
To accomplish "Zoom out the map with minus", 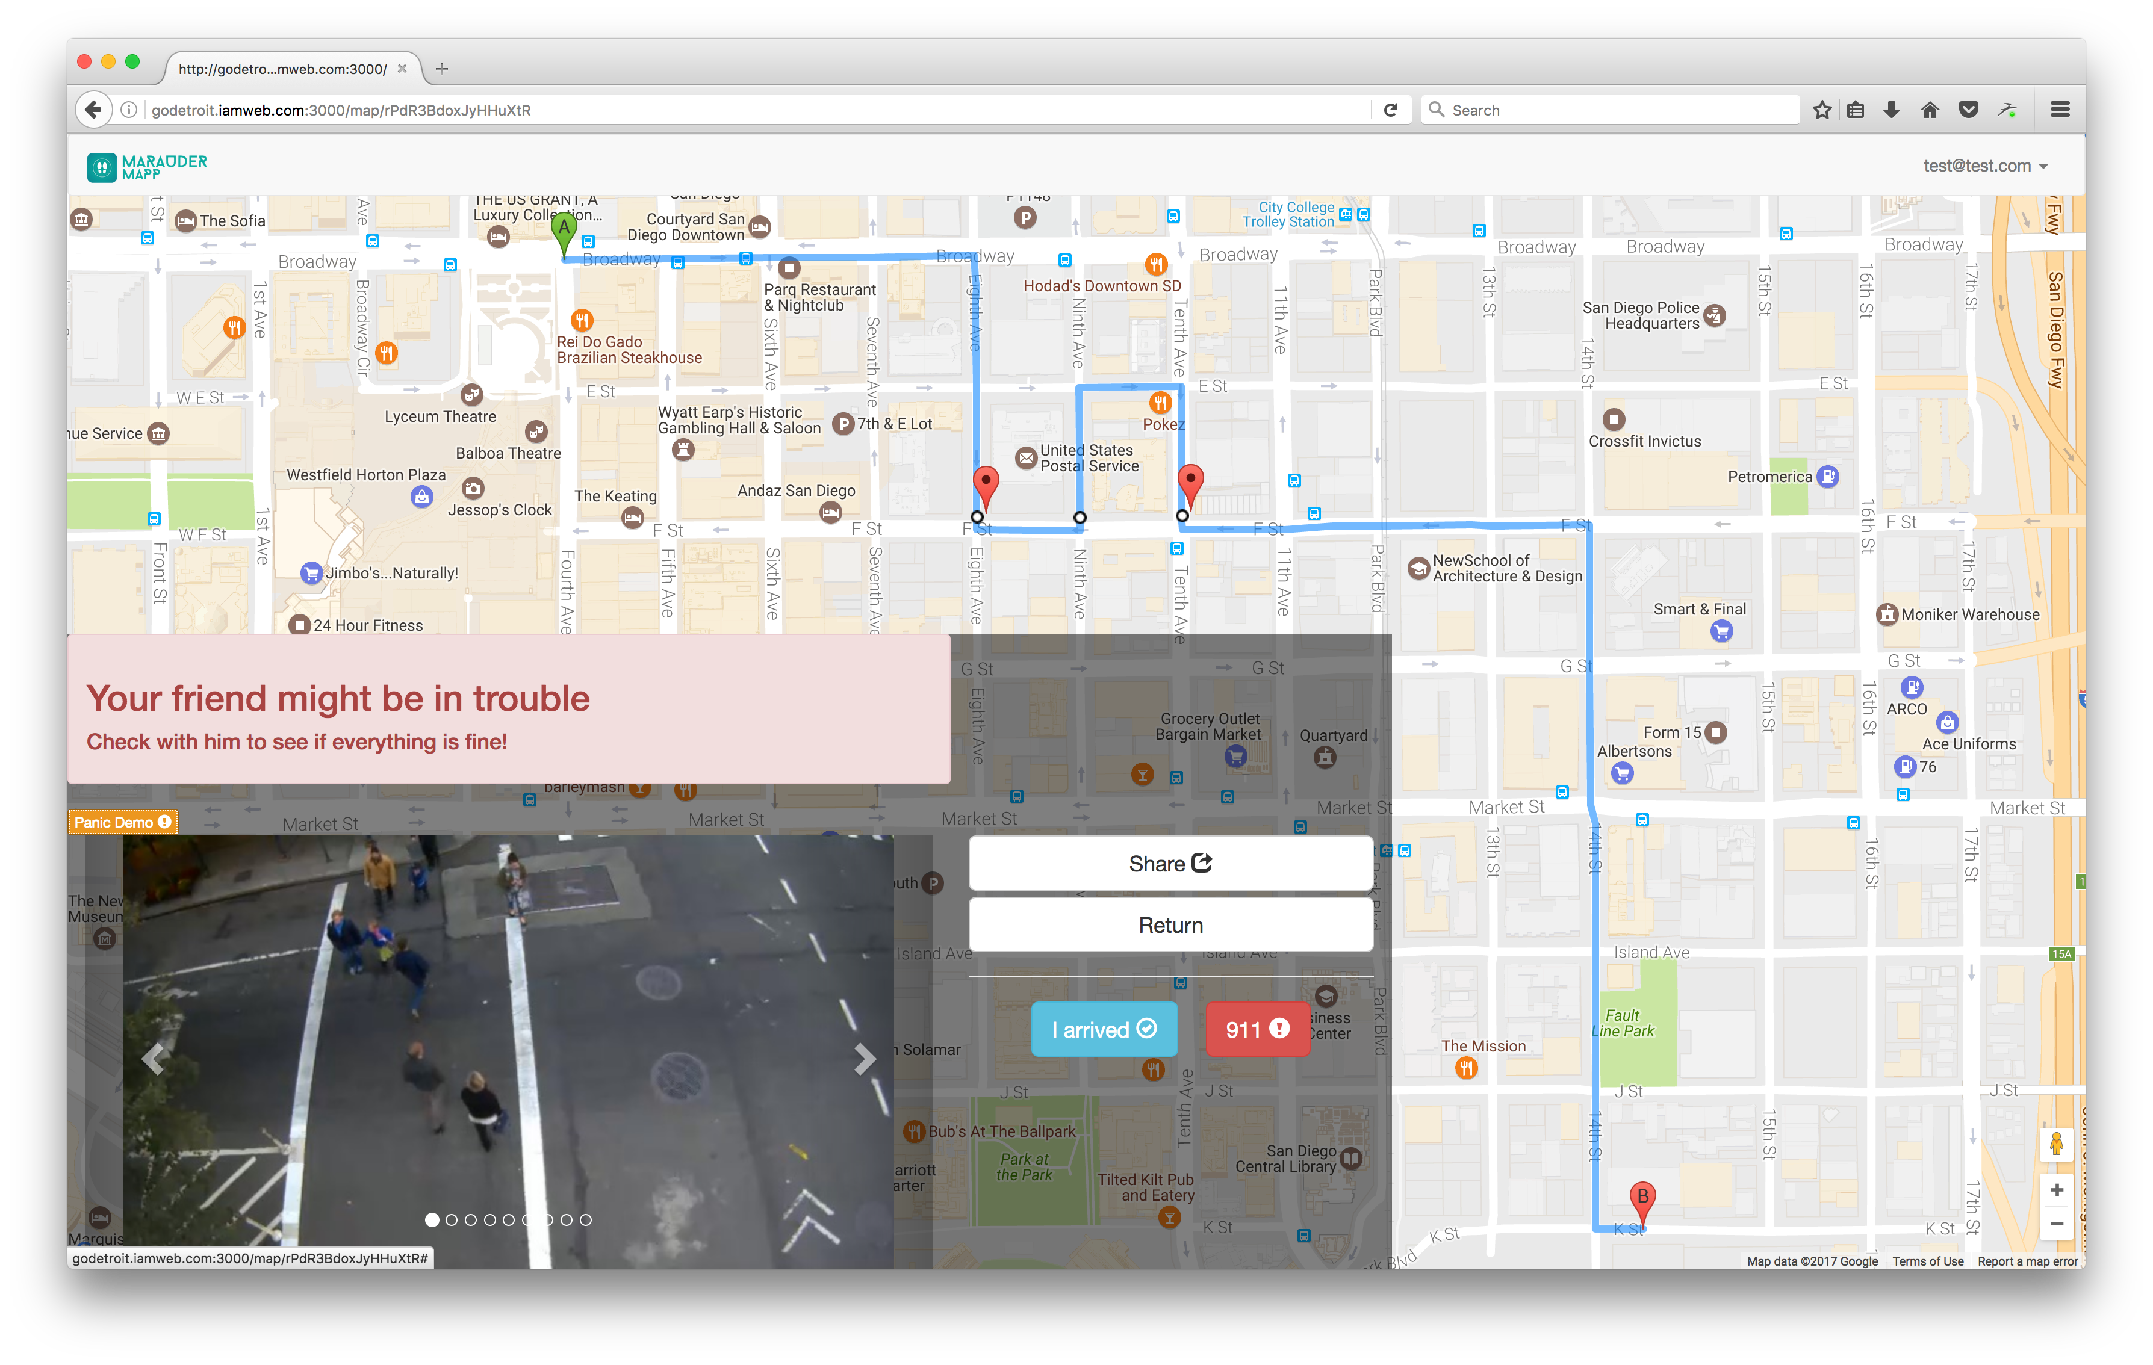I will 2057,1224.
